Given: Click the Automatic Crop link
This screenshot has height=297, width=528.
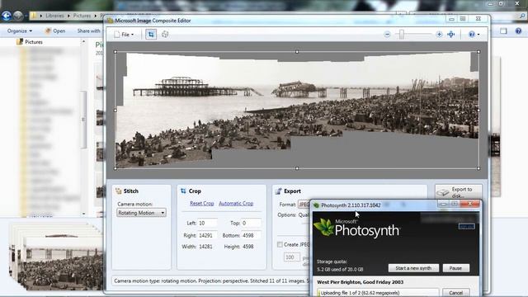Looking at the screenshot, I should click(x=236, y=204).
